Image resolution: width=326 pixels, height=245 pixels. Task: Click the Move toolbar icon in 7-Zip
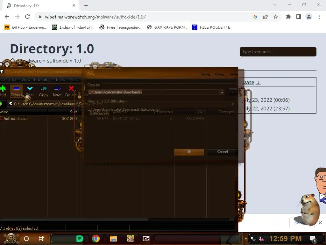pos(57,89)
